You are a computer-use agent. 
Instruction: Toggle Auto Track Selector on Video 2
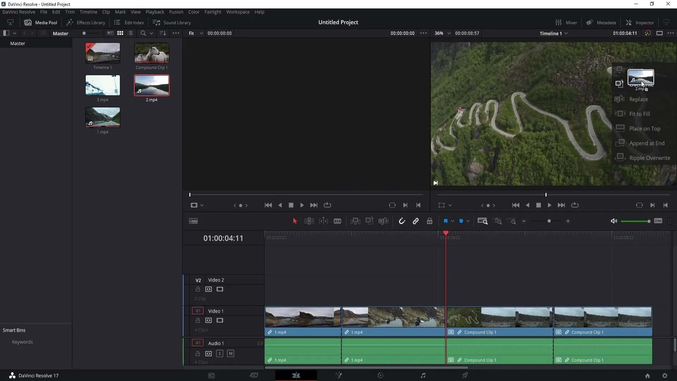coord(209,289)
